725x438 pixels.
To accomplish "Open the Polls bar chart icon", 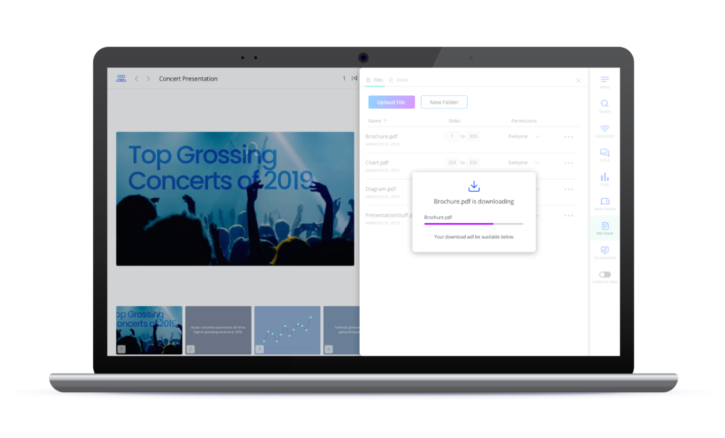I will click(605, 177).
